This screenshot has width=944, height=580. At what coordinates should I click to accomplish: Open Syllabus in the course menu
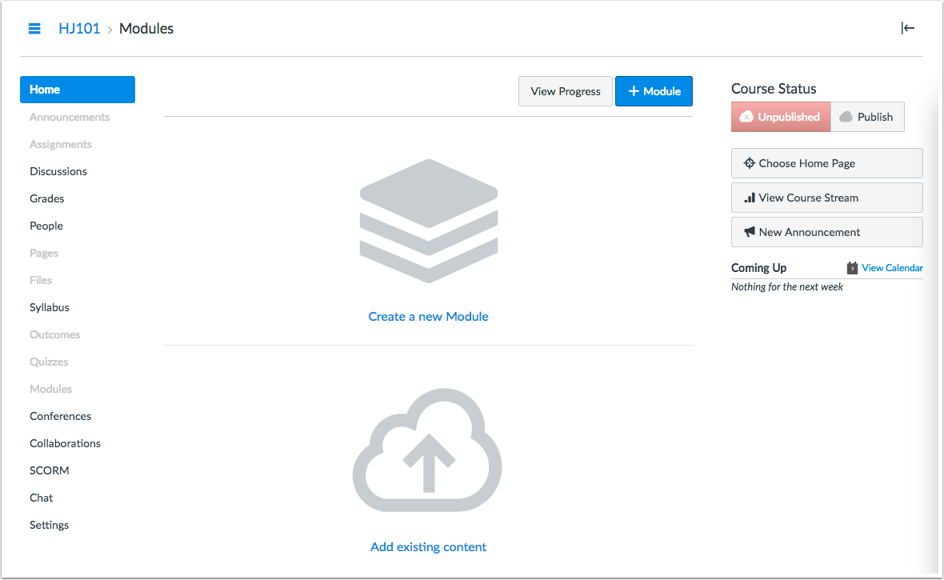50,307
